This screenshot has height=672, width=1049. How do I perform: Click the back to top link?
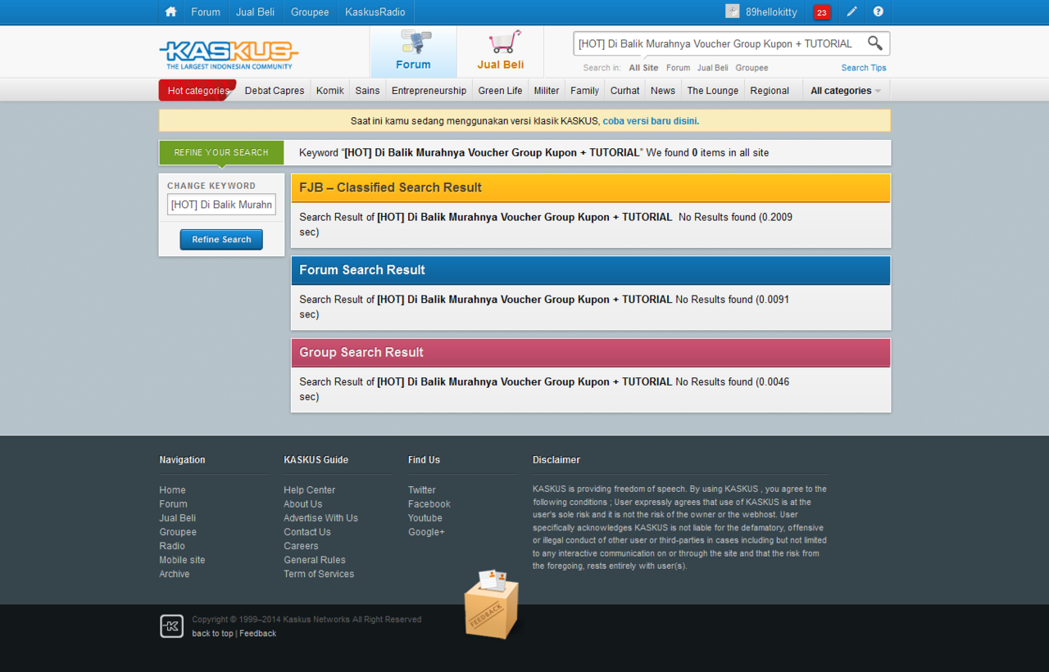pyautogui.click(x=212, y=634)
